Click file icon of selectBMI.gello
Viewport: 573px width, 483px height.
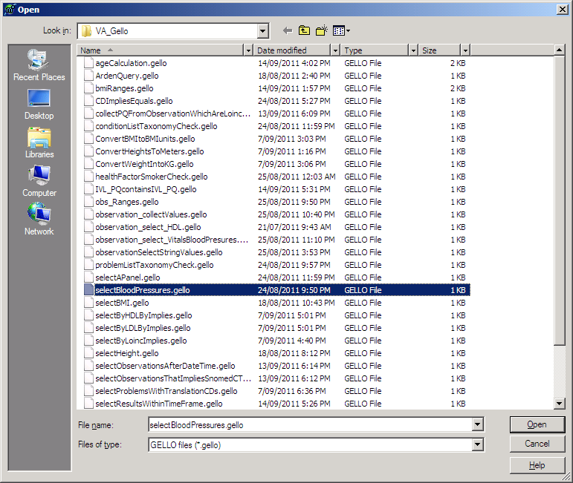88,303
